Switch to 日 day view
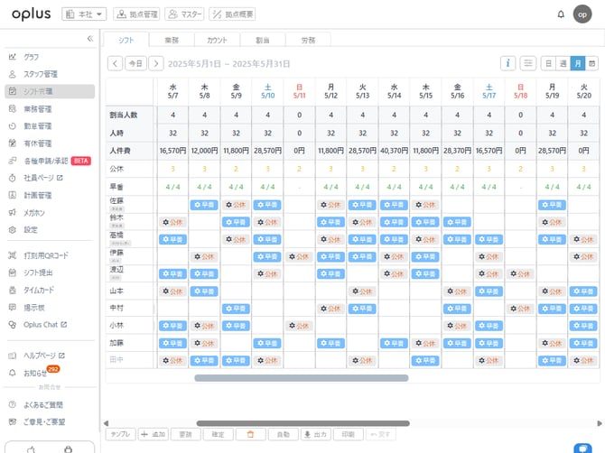This screenshot has width=605, height=453. pos(548,63)
